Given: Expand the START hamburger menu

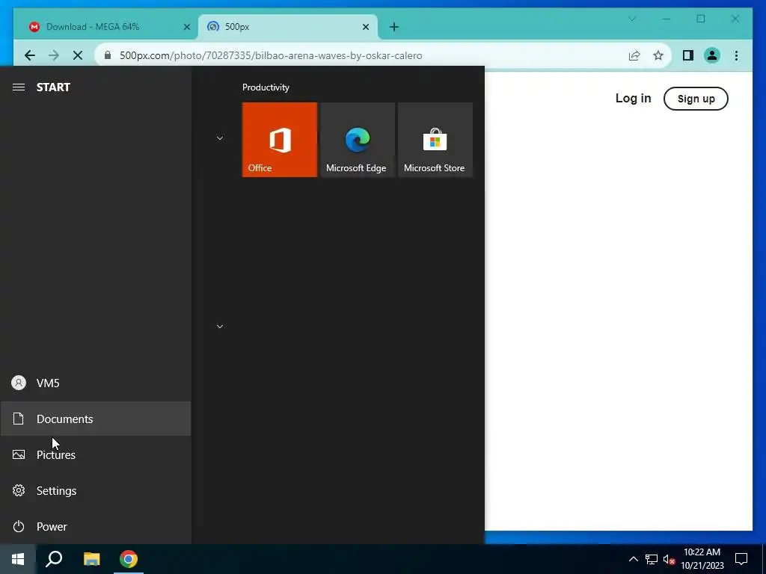Looking at the screenshot, I should click(x=19, y=87).
